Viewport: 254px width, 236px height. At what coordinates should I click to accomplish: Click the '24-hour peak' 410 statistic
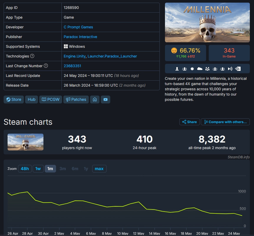coord(145,142)
